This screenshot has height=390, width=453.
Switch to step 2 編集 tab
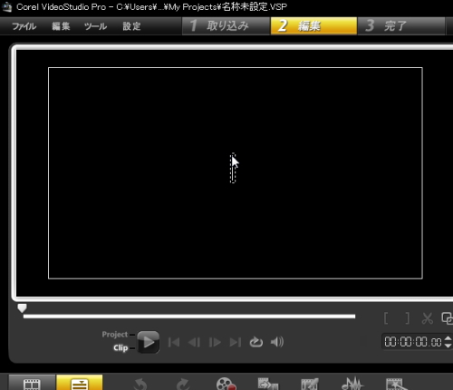click(313, 26)
